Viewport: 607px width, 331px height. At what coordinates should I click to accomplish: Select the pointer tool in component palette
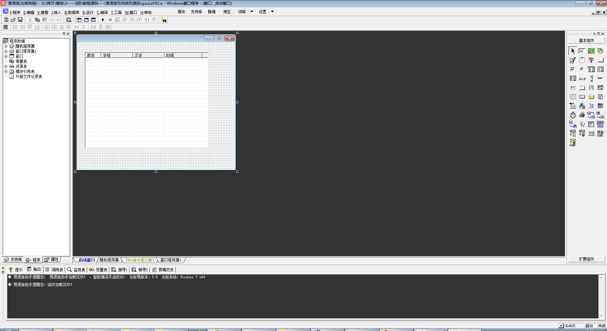(573, 51)
